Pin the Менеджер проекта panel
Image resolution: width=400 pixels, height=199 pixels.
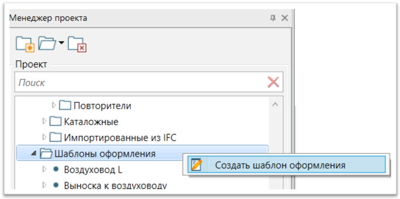[x=272, y=18]
